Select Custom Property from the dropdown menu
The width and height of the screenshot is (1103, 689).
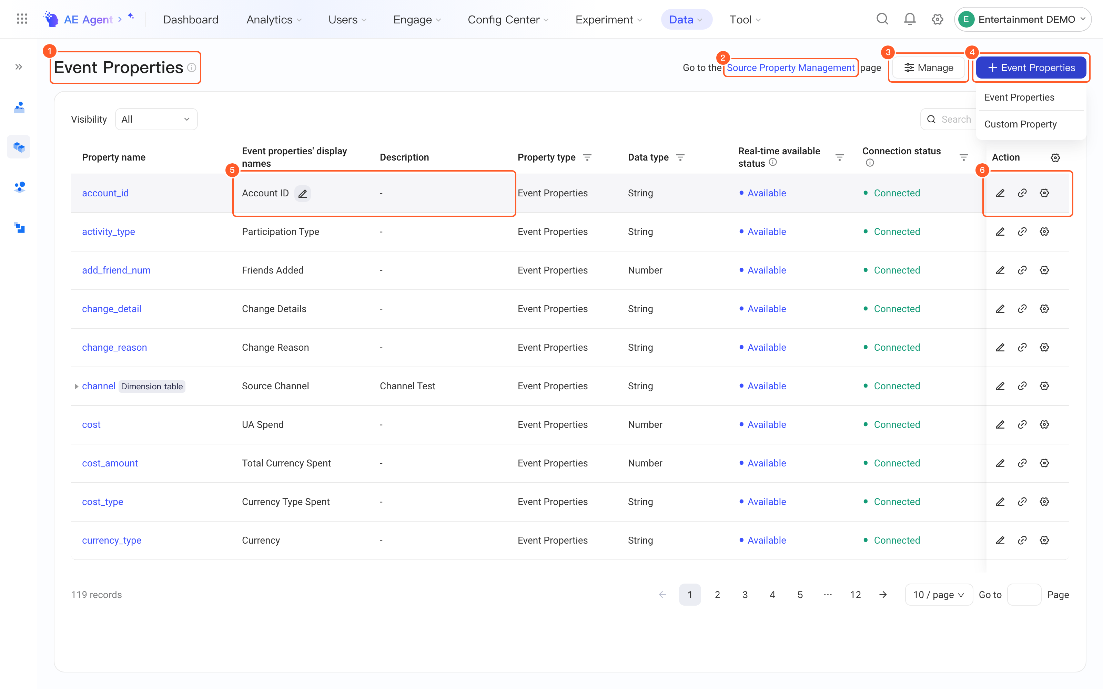click(x=1020, y=124)
